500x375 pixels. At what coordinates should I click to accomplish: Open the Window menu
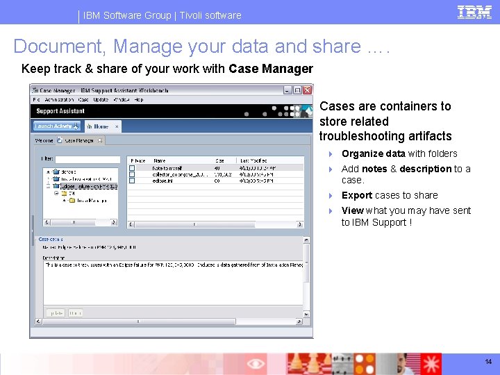coord(121,100)
